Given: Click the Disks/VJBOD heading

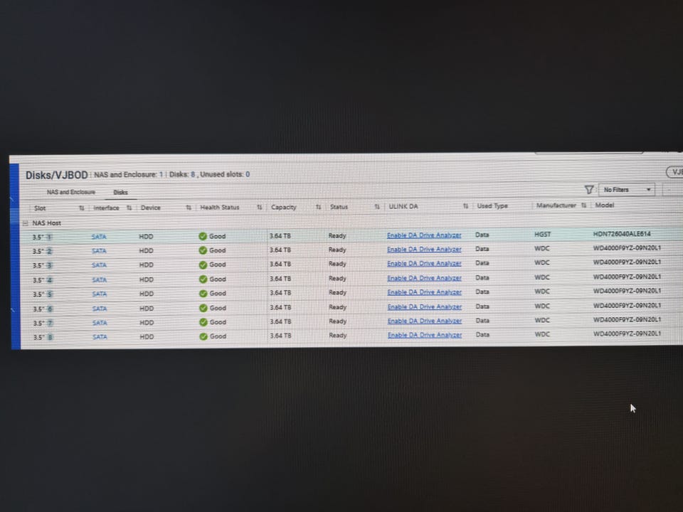Looking at the screenshot, I should 57,175.
